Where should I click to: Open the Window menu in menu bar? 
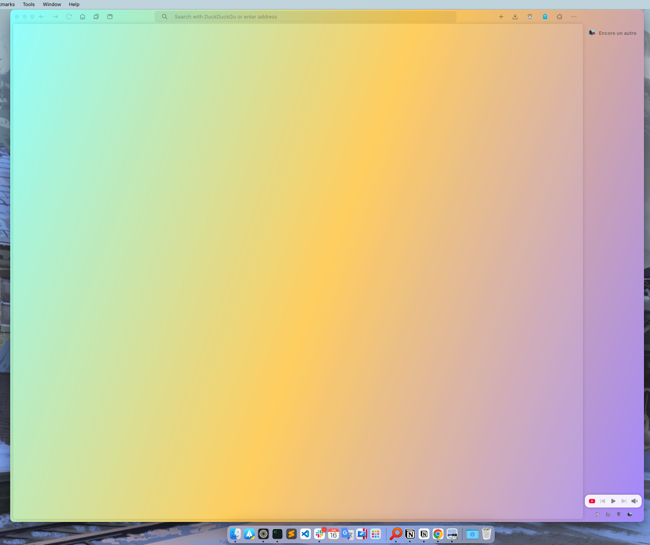[52, 5]
